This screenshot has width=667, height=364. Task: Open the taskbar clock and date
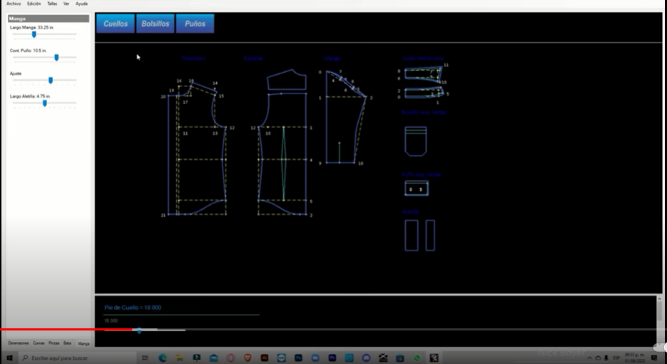click(x=634, y=358)
